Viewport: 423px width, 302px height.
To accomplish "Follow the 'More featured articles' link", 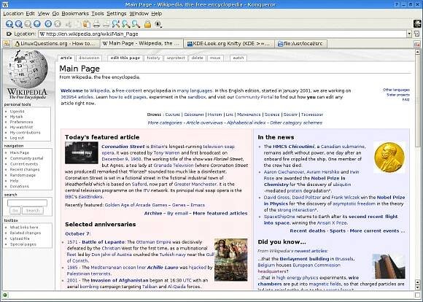I will coord(220,213).
